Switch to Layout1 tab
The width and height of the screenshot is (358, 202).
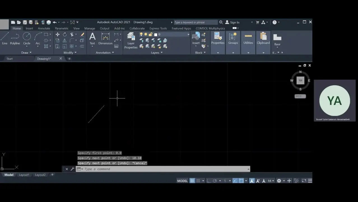tap(24, 175)
